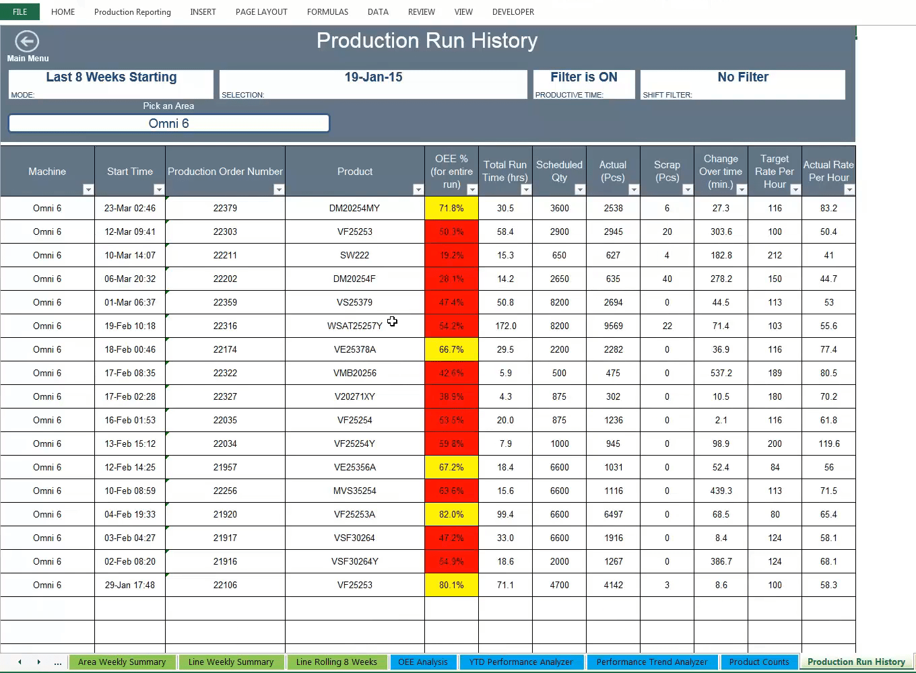Toggle the No Filter shift filter
The image size is (916, 673).
743,84
